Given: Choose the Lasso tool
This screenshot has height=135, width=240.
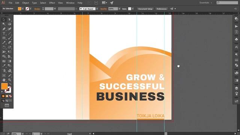Looking at the screenshot, I should coord(10,24).
